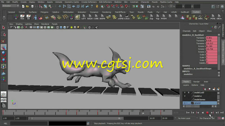This screenshot has height=126, width=225.
Task: Open the viewport Renderer menu
Action: point(45,24)
